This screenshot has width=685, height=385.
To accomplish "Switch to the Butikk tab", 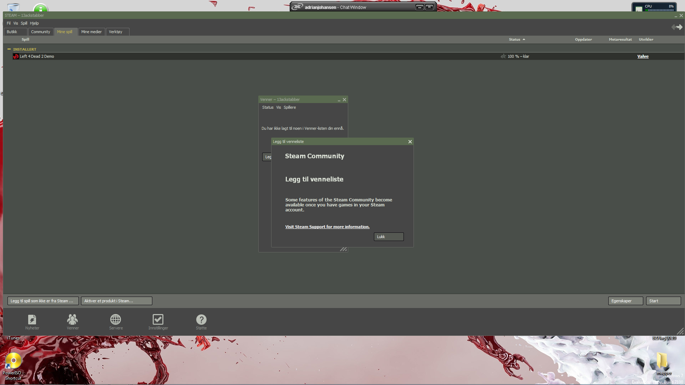I will click(x=15, y=32).
